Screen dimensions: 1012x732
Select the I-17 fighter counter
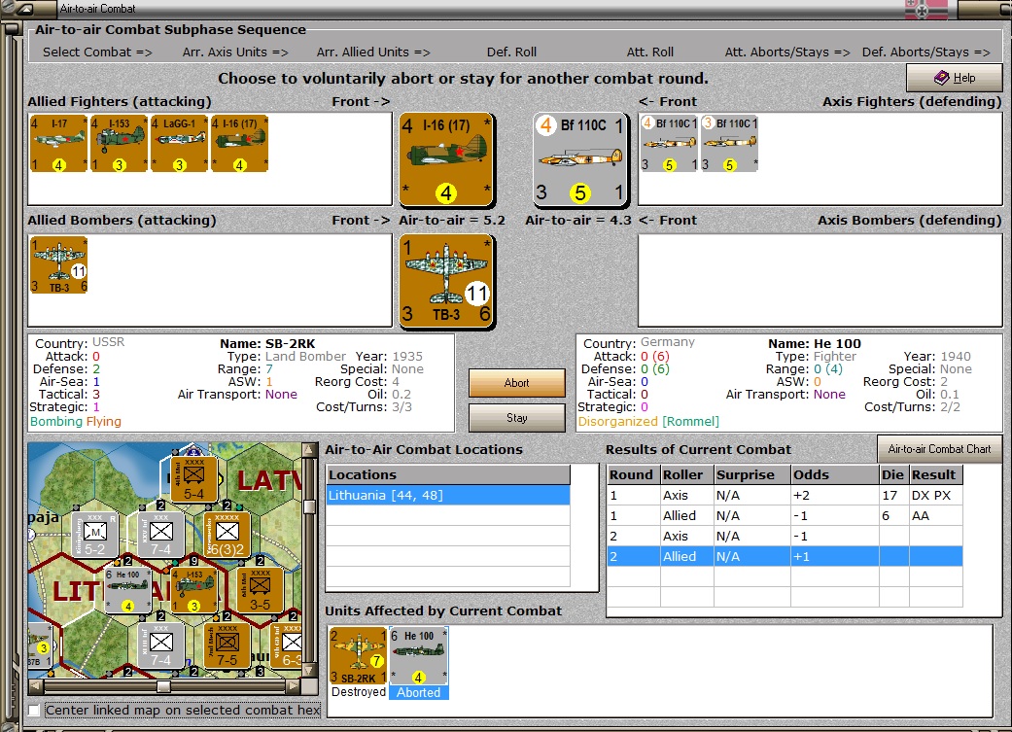click(x=58, y=143)
